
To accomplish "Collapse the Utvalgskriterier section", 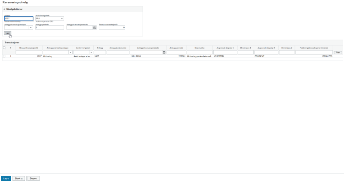I will [4, 9].
